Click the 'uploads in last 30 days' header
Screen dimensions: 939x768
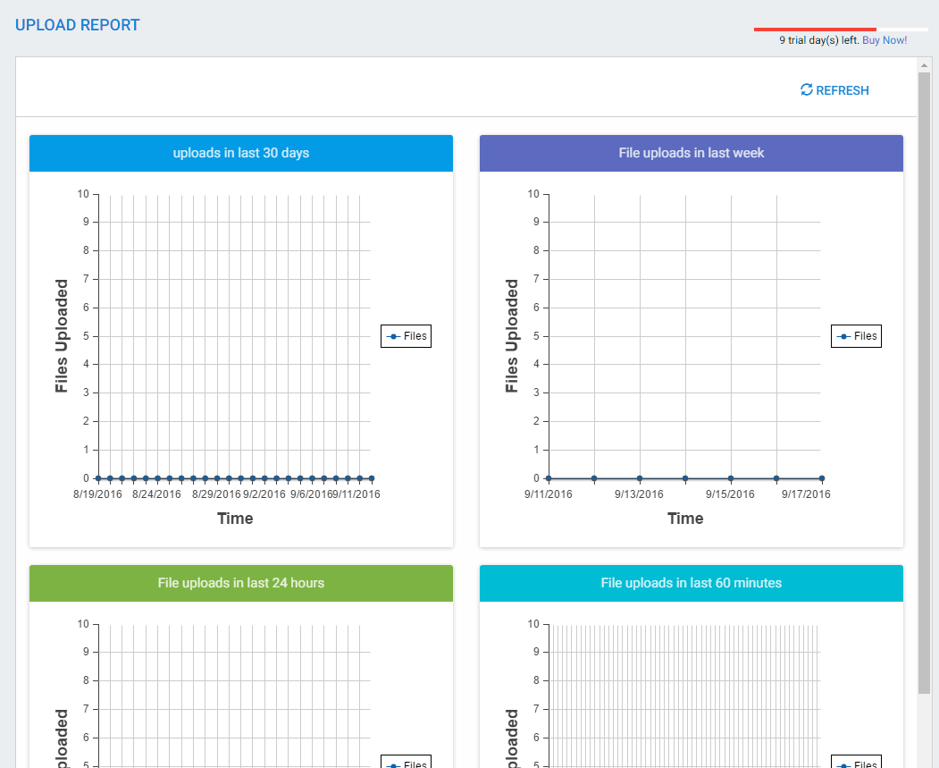(241, 154)
